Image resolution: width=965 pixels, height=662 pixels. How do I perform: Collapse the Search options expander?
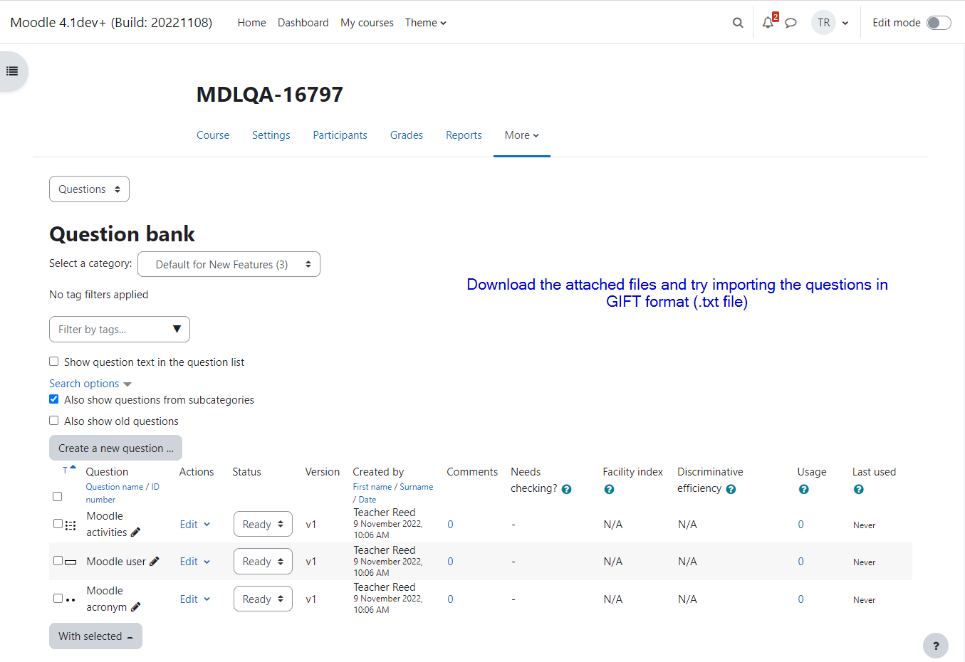pyautogui.click(x=90, y=384)
